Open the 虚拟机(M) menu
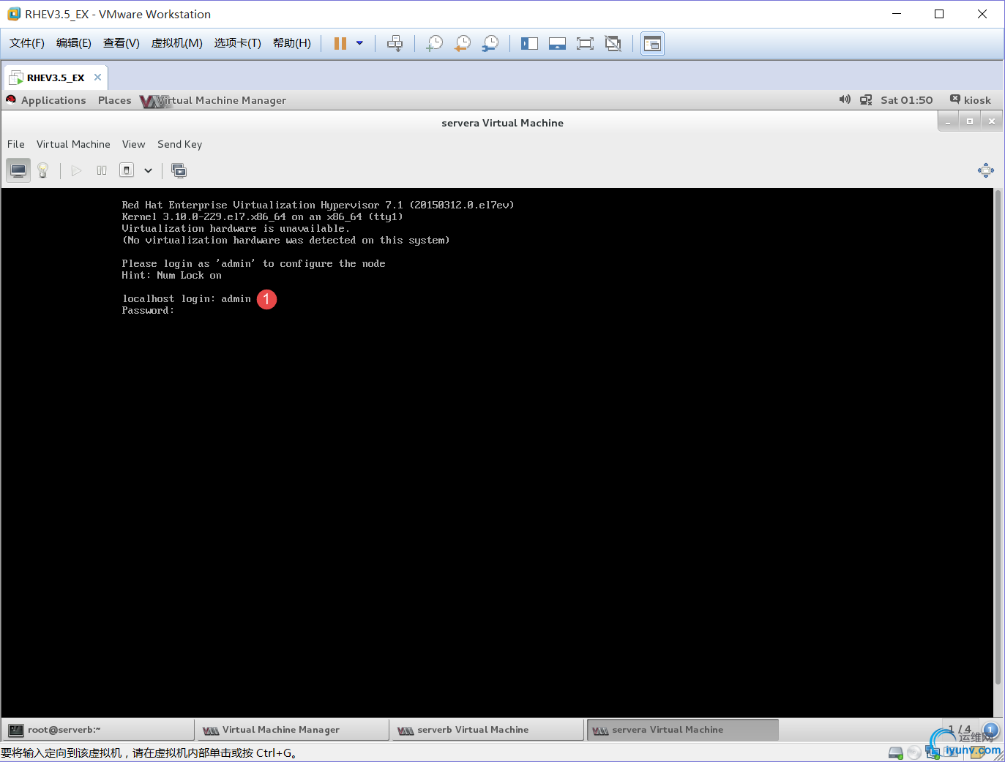 (177, 43)
